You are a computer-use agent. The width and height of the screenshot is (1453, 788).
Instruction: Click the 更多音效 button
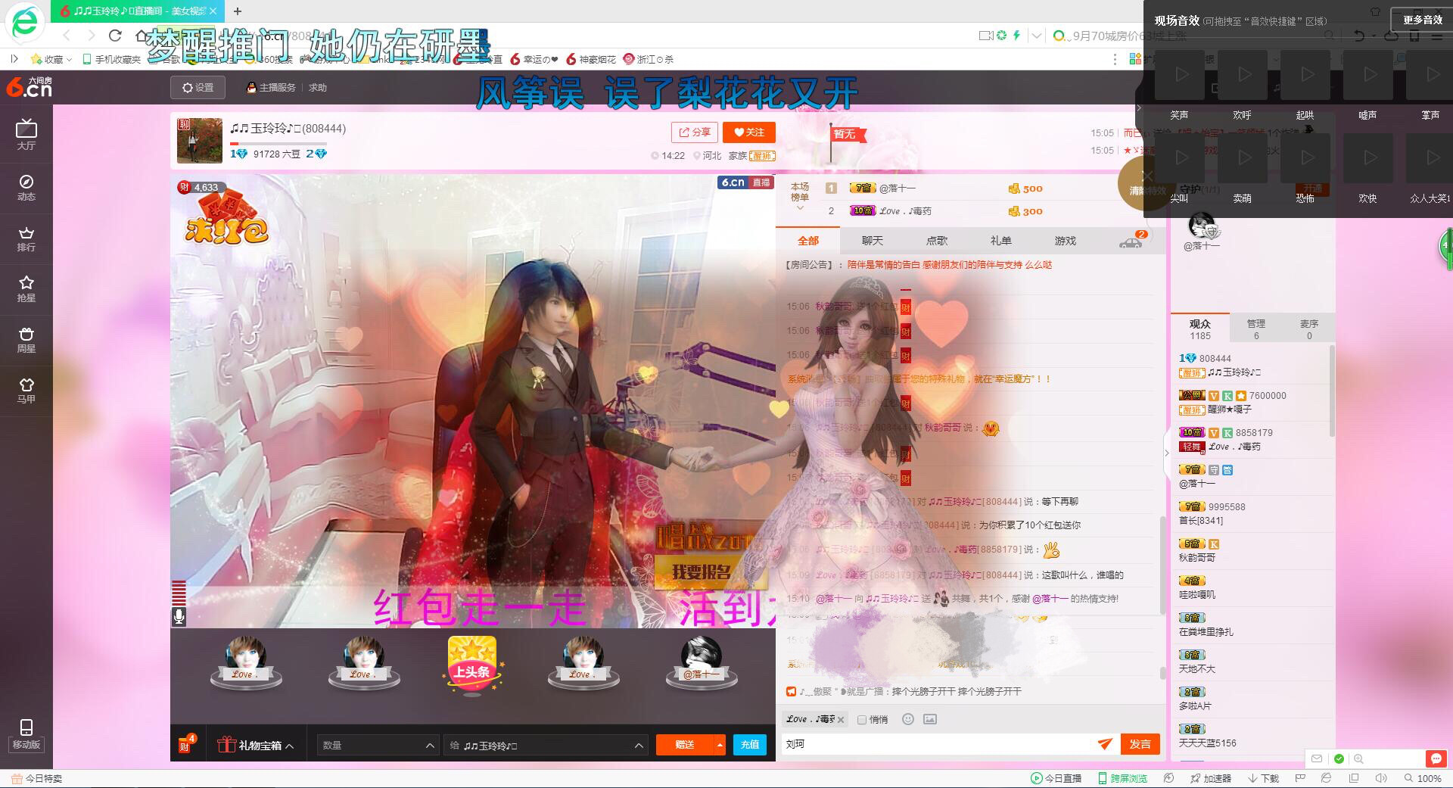(1423, 20)
